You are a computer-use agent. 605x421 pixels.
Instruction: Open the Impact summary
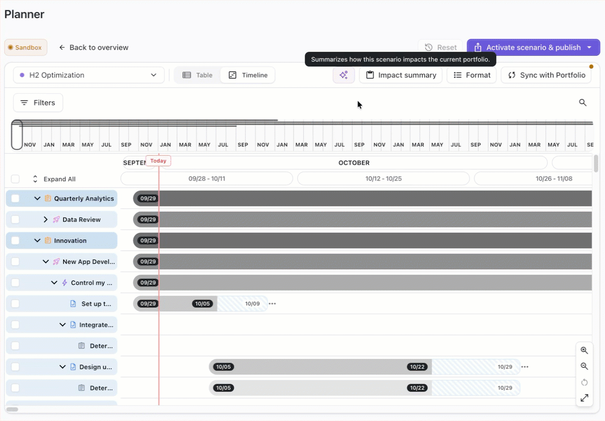[x=401, y=75]
